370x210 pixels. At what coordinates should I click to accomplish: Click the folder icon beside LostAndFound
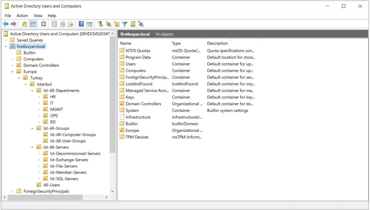tap(122, 84)
